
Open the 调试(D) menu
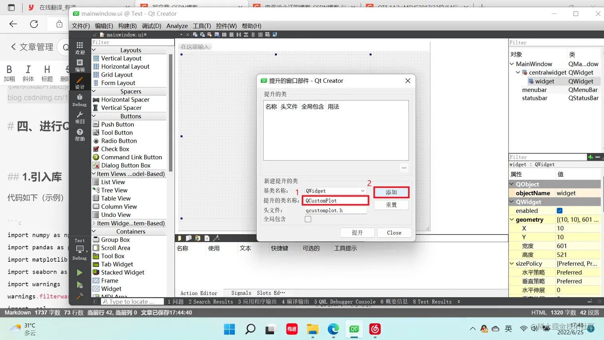click(151, 26)
